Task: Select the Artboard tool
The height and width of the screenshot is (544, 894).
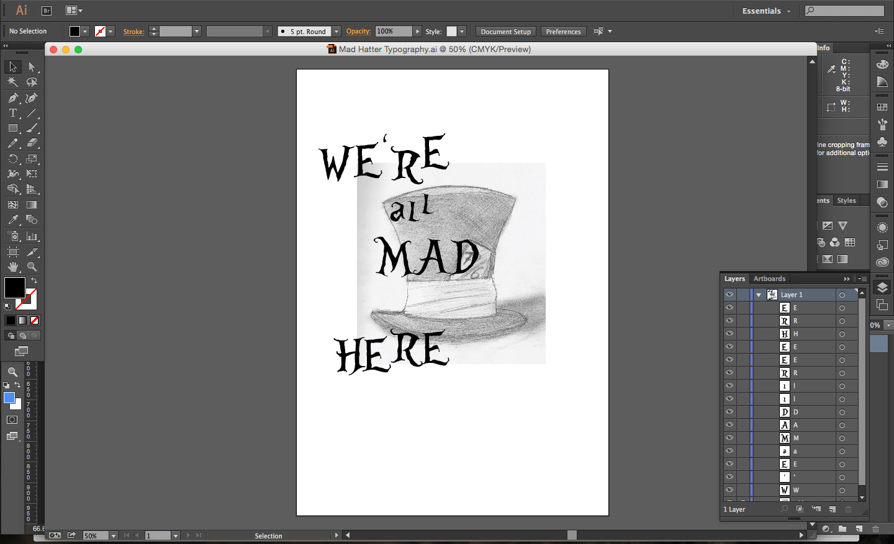Action: pyautogui.click(x=13, y=252)
